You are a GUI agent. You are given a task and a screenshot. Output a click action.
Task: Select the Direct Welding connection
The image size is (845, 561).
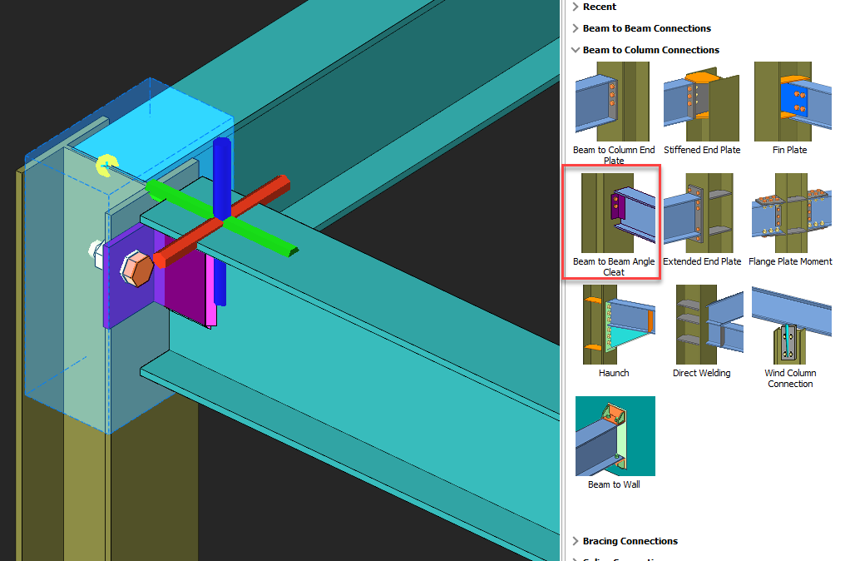701,325
